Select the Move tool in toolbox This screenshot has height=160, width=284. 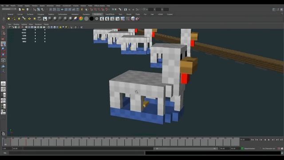[3, 44]
